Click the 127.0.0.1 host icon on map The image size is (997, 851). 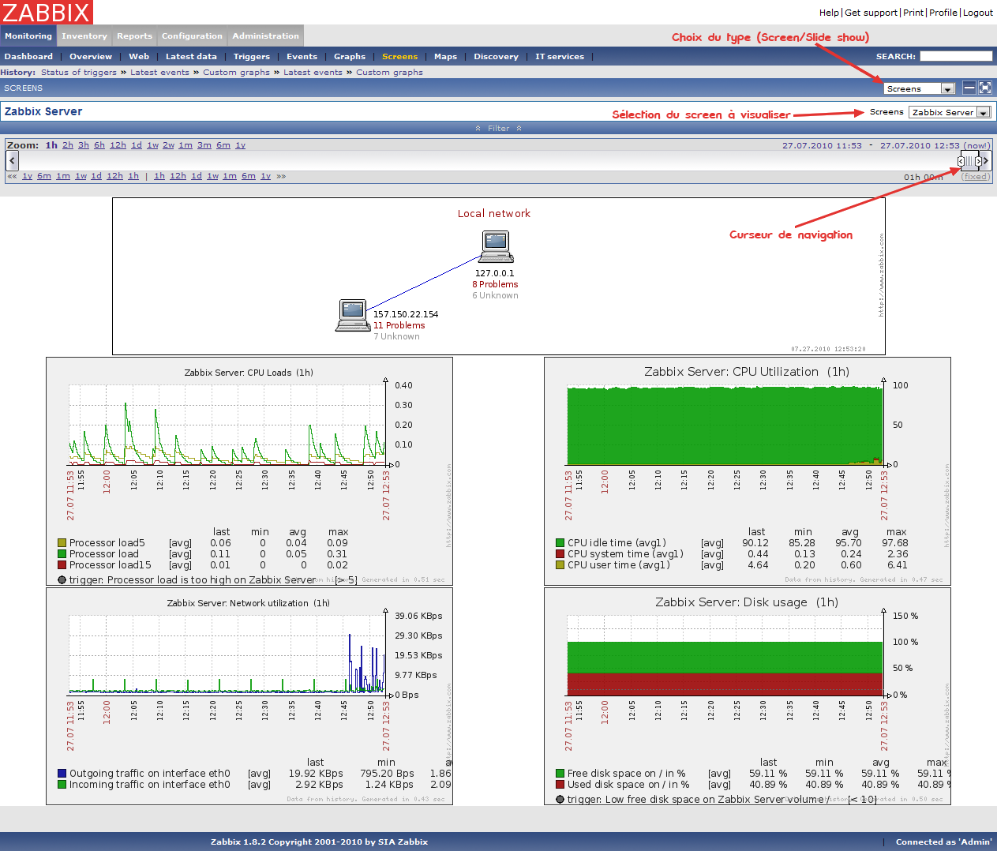pos(496,247)
